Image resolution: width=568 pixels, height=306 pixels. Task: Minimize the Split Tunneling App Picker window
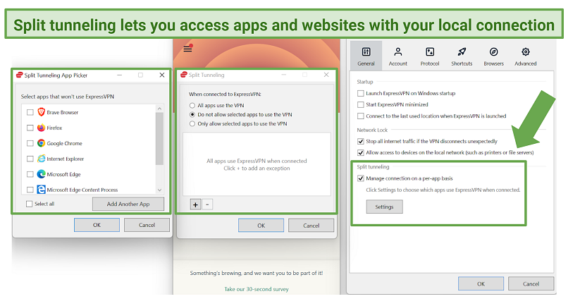(119, 75)
